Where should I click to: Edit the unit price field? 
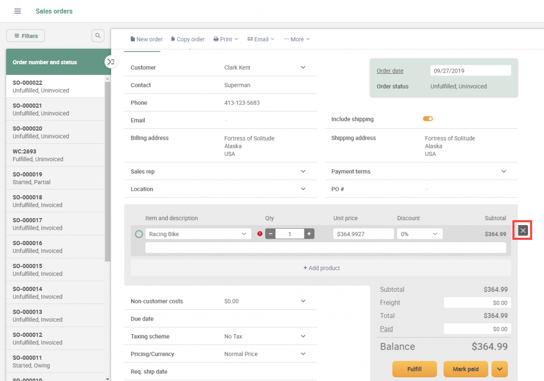363,234
